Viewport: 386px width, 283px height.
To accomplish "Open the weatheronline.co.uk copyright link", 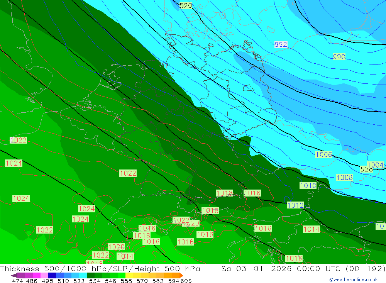I will [354, 280].
